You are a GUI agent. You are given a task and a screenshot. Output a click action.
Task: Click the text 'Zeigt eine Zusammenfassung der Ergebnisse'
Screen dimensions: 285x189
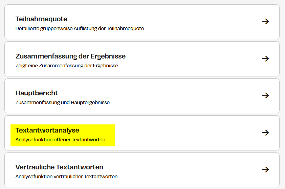[x=67, y=66]
